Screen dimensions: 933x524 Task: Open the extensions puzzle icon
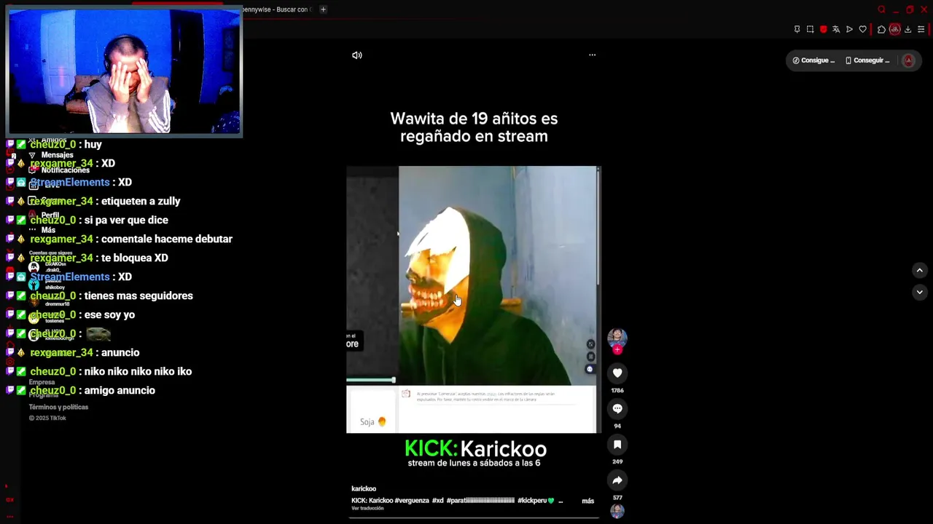click(x=881, y=29)
